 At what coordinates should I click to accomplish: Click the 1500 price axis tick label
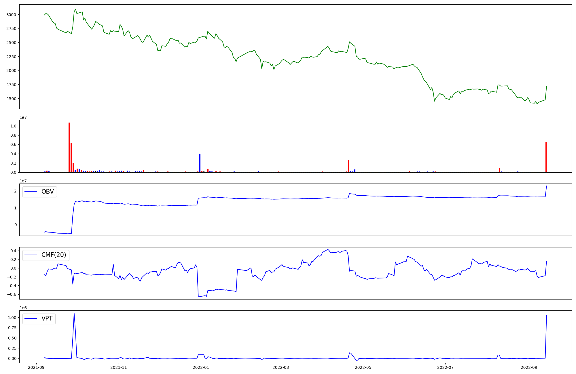click(x=11, y=99)
